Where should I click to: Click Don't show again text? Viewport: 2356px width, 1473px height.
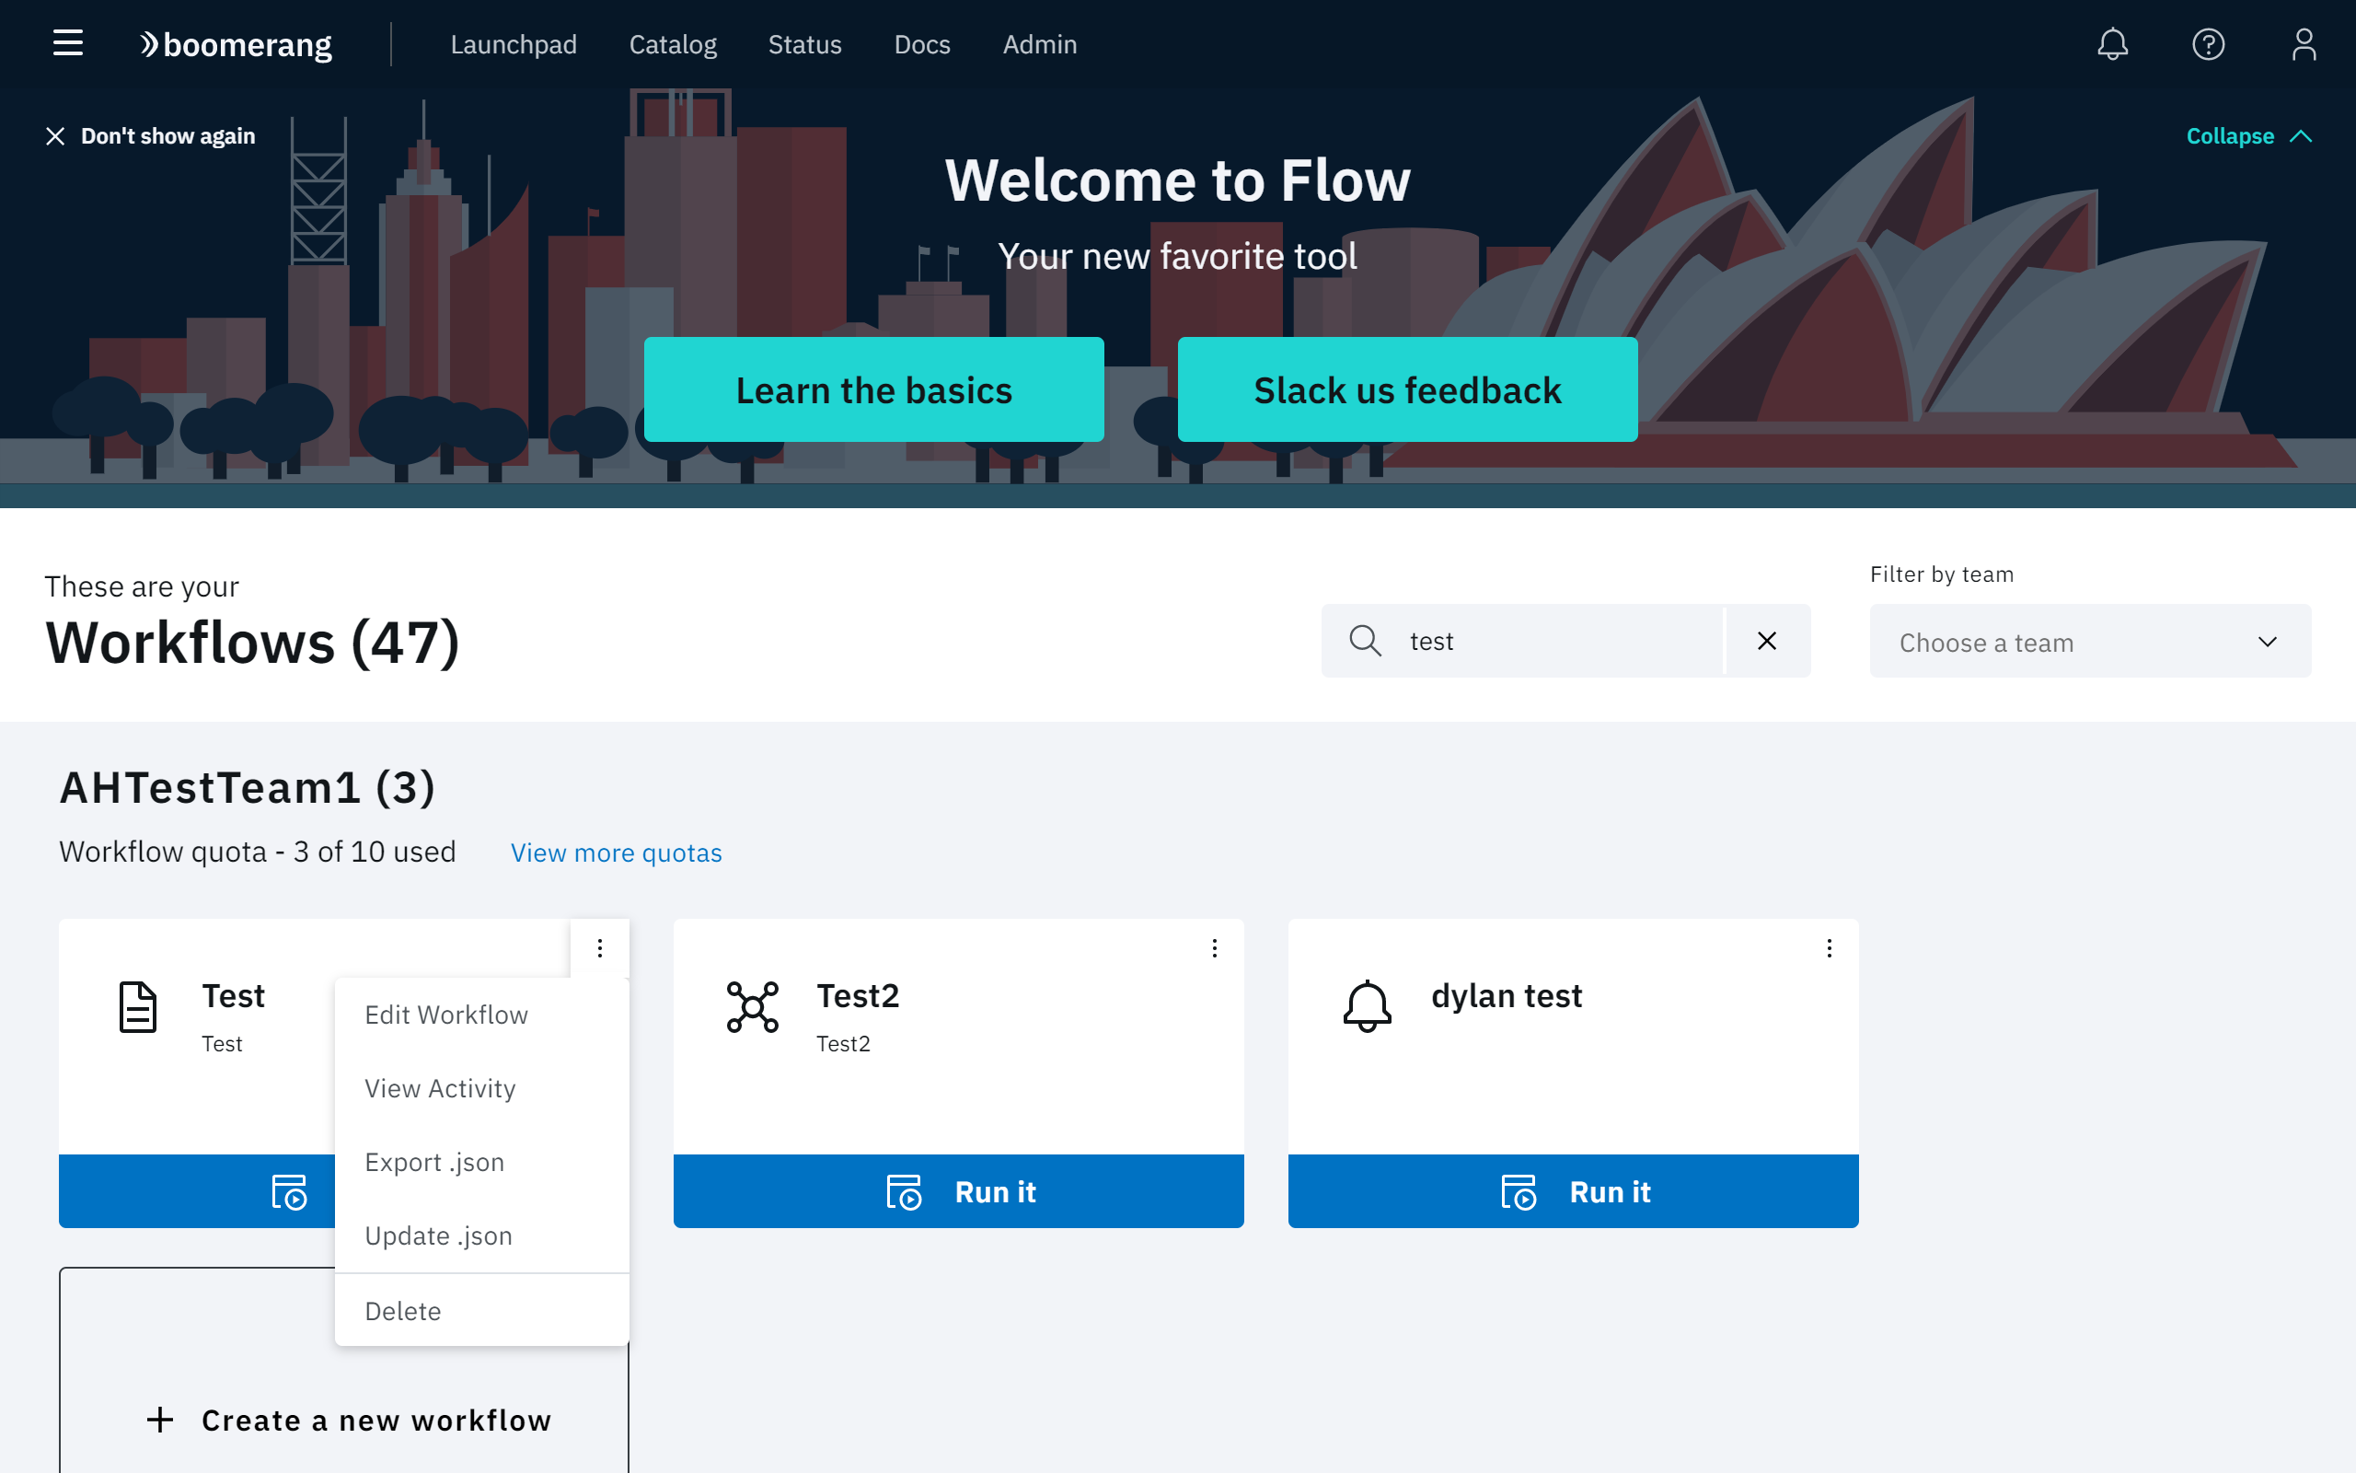167,136
